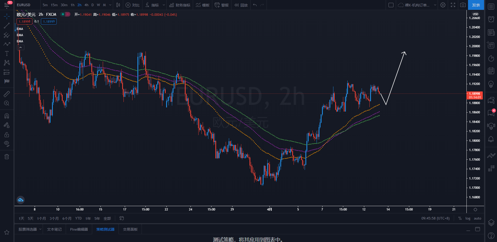Click the trash icon to remove drawings
The image size is (497, 242).
(7, 157)
